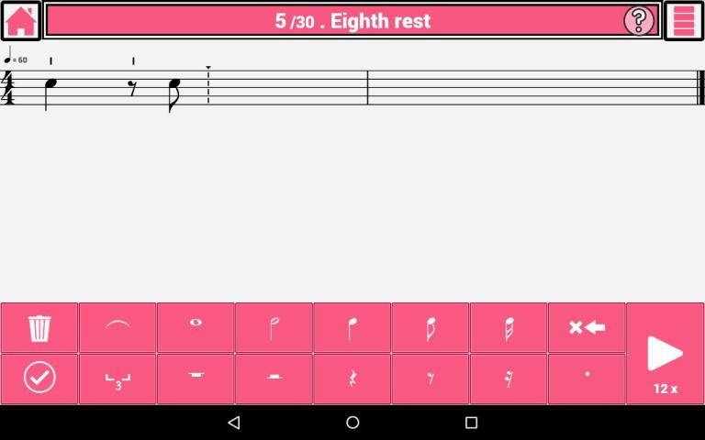Open the help question mark
The height and width of the screenshot is (440, 705).
(x=639, y=21)
